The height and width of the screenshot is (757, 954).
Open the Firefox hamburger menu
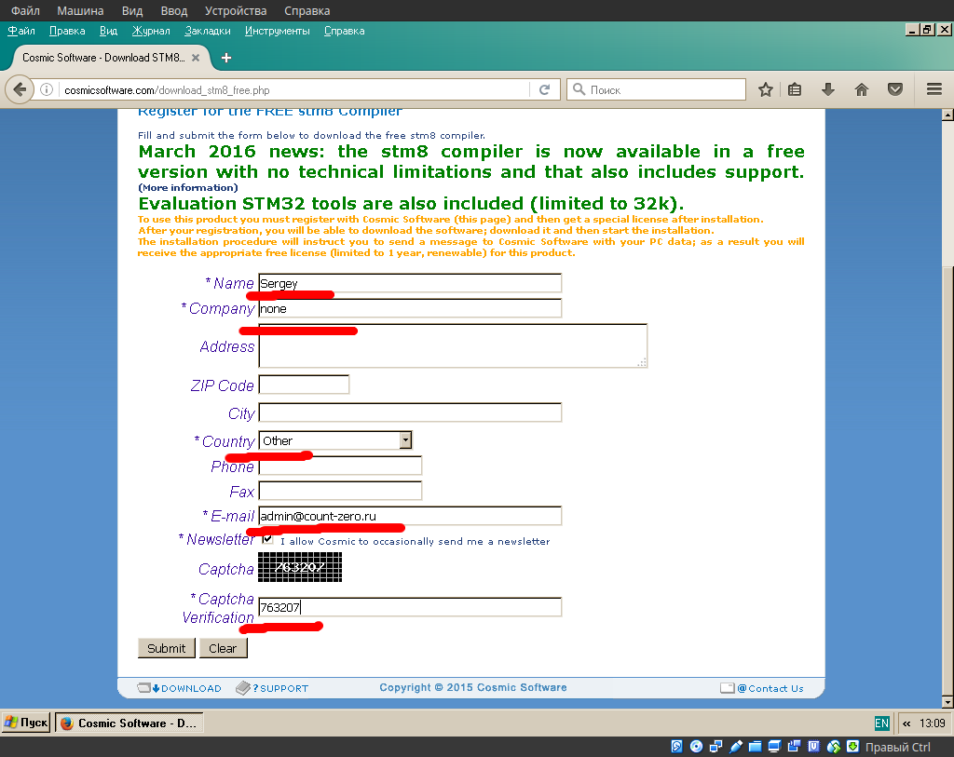coord(934,90)
